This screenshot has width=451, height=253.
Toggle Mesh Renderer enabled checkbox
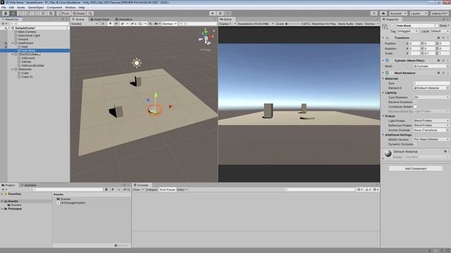(392, 73)
